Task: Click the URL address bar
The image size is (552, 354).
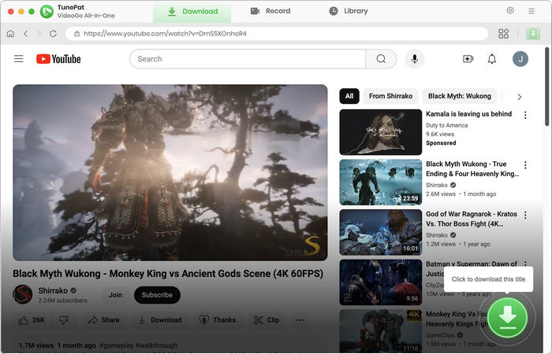Action: [x=276, y=33]
